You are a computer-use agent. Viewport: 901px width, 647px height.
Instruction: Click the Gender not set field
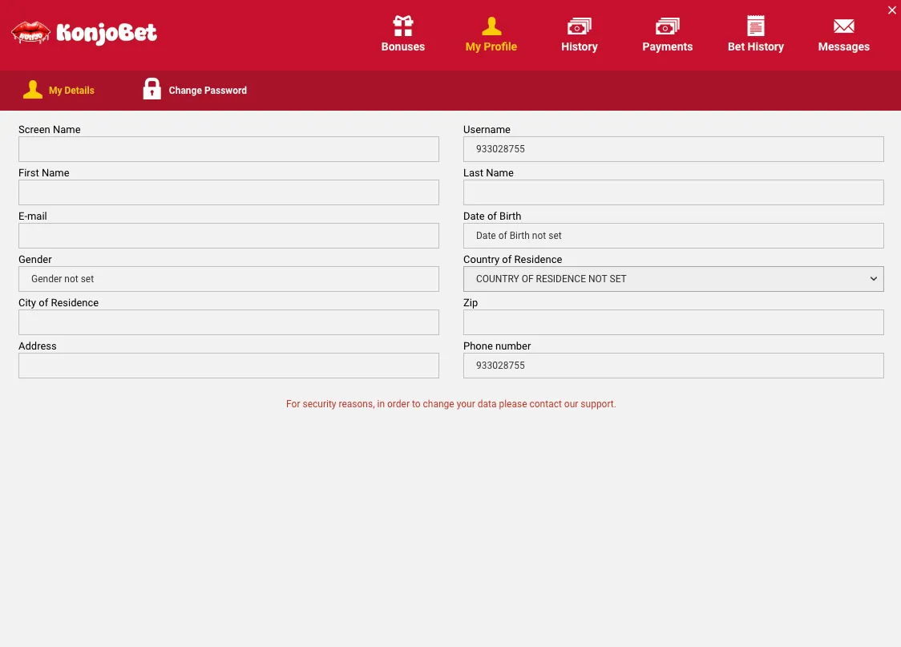[228, 279]
